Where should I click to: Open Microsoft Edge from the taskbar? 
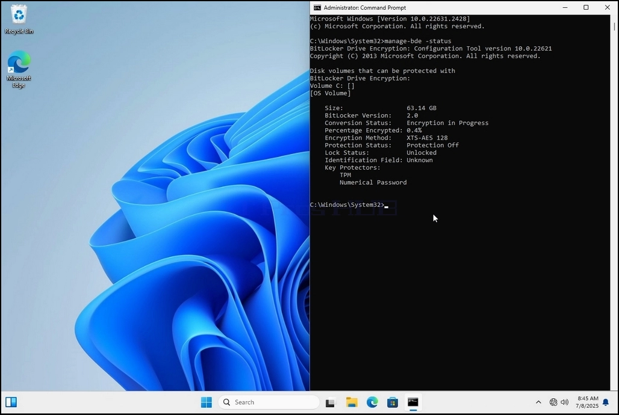372,402
